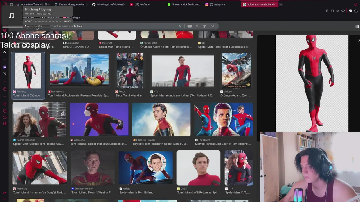Open 'Tom Holland Doesn't Want to' Business Insider link
The image size is (360, 202).
92,192
